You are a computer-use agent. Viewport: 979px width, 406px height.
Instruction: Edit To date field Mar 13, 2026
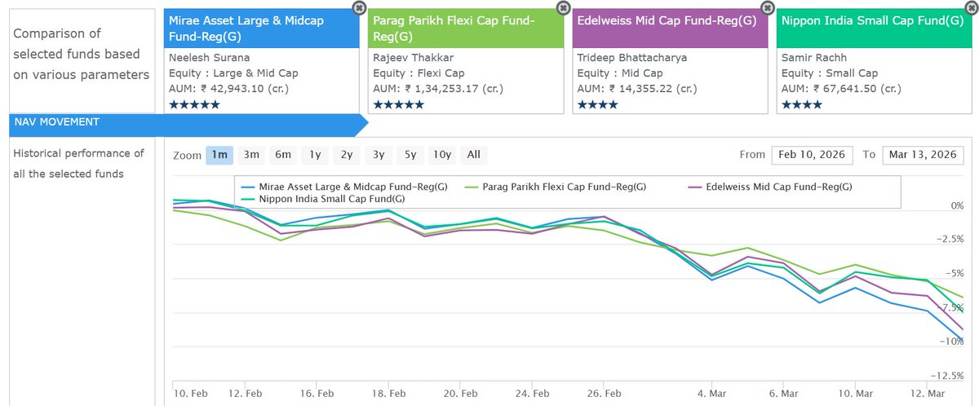coord(923,155)
